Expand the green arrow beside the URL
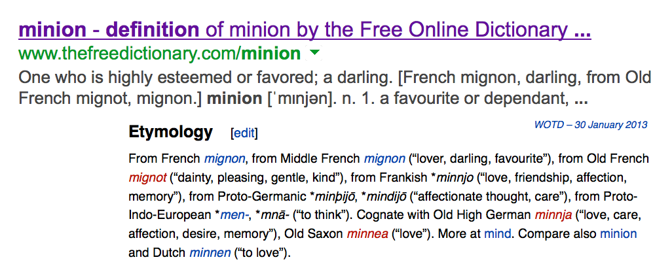This screenshot has height=268, width=672. point(314,52)
